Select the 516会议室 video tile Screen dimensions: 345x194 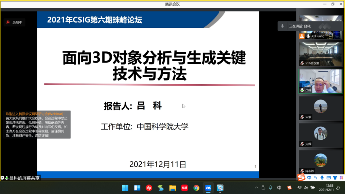click(x=320, y=54)
